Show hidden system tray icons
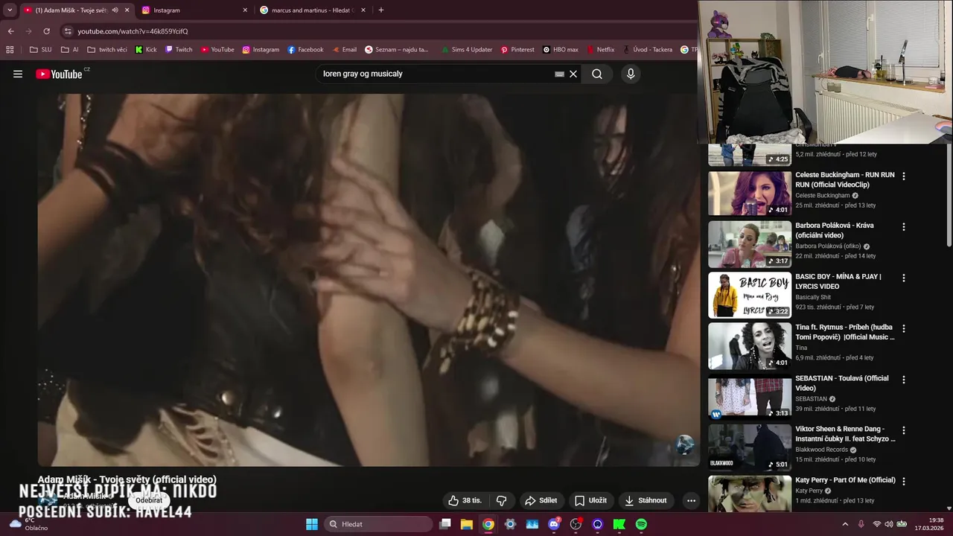The height and width of the screenshot is (536, 953). pyautogui.click(x=844, y=524)
